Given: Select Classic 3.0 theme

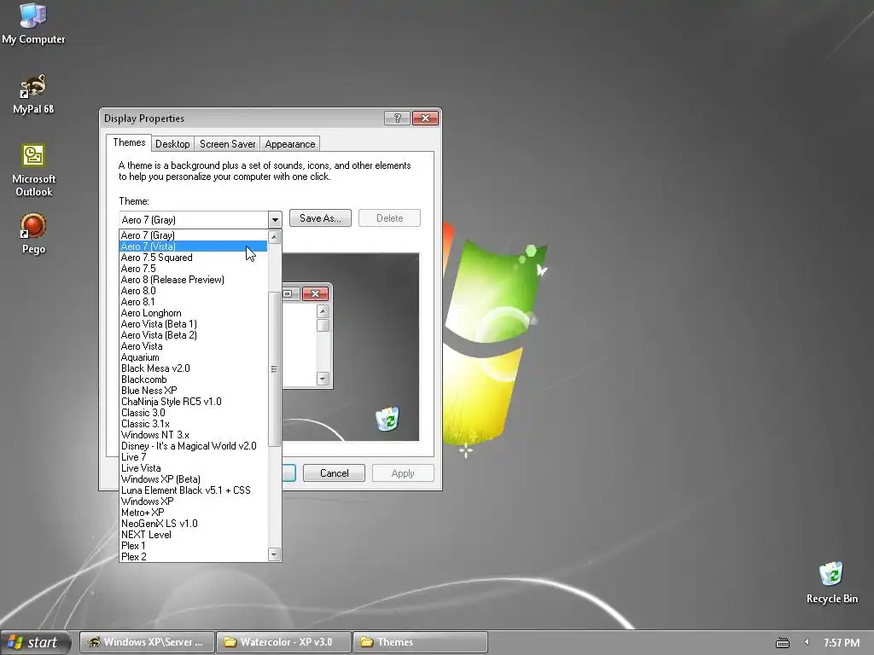Looking at the screenshot, I should click(194, 413).
